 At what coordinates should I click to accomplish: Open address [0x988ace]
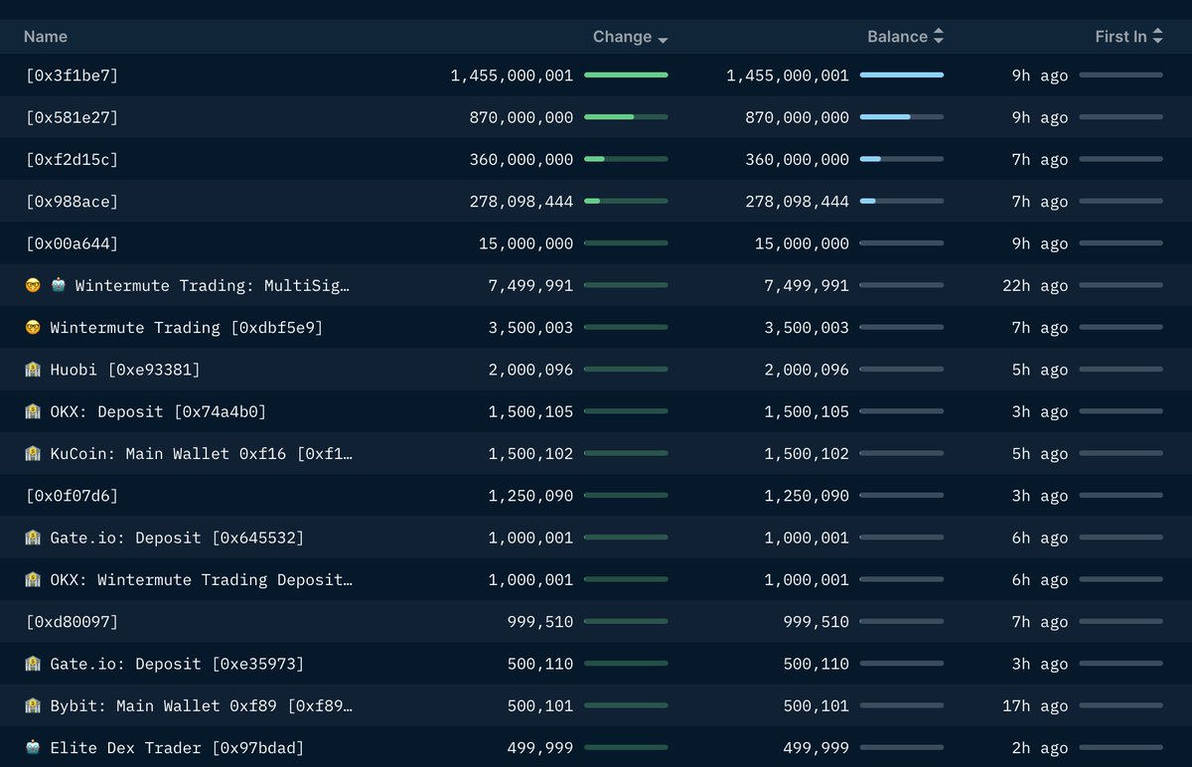point(72,202)
